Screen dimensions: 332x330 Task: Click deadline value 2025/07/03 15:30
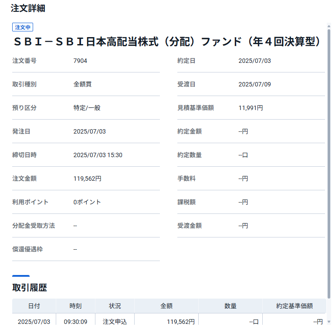98,155
